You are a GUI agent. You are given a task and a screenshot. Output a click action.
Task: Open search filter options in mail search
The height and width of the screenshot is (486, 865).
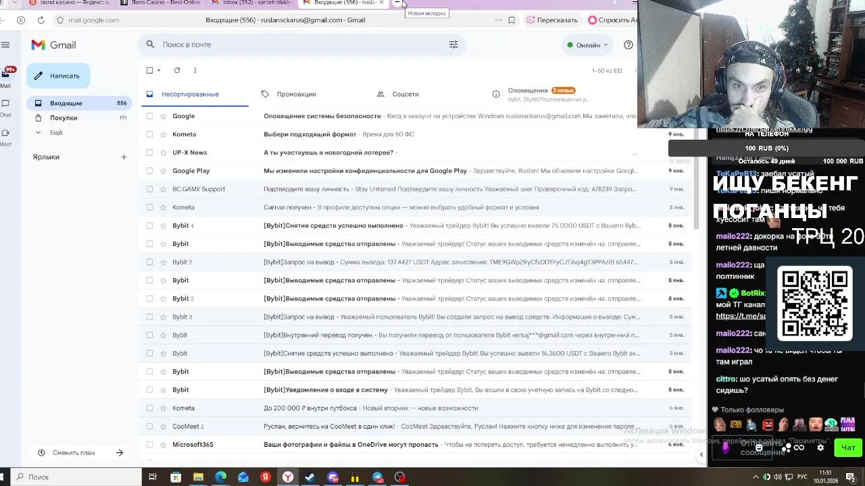coord(453,45)
